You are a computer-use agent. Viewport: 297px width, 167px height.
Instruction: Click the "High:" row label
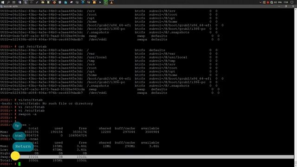pos(5,154)
